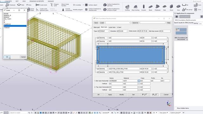Open the Manage ribbon tab
This screenshot has width=203, height=114.
51,1
